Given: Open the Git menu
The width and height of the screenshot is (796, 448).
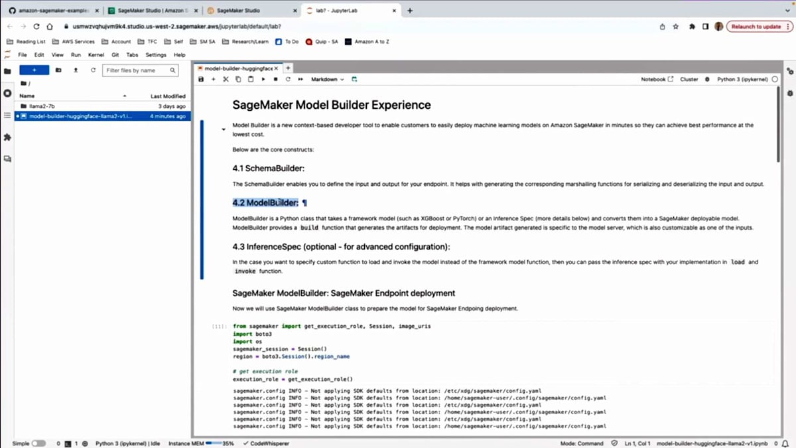Looking at the screenshot, I should pos(115,55).
